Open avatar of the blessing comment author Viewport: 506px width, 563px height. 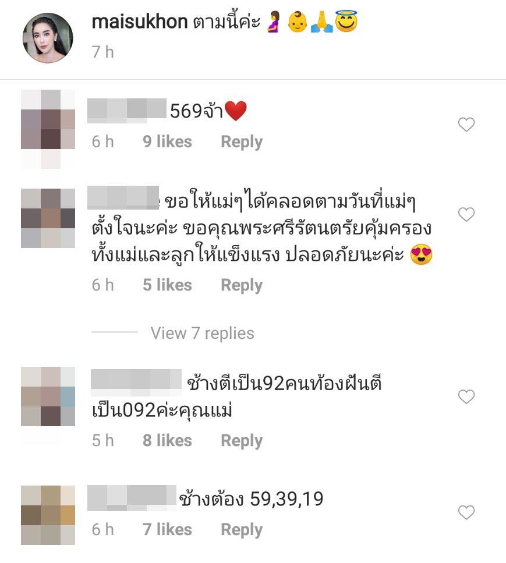(48, 218)
